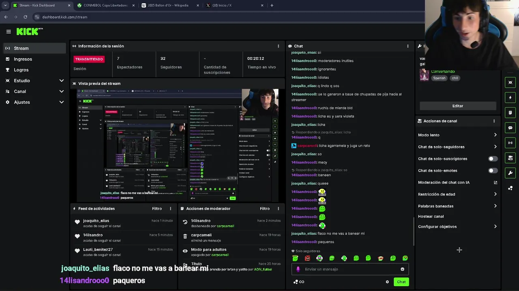Open Filtro in Acciones de moderador

pyautogui.click(x=265, y=209)
